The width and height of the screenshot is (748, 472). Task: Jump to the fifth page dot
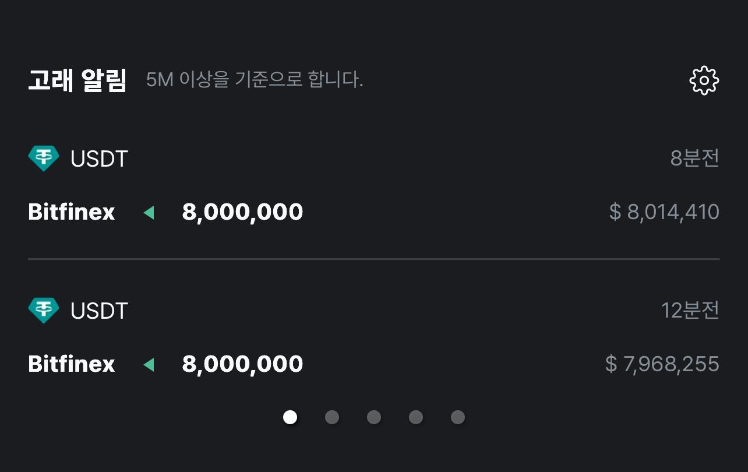click(458, 417)
